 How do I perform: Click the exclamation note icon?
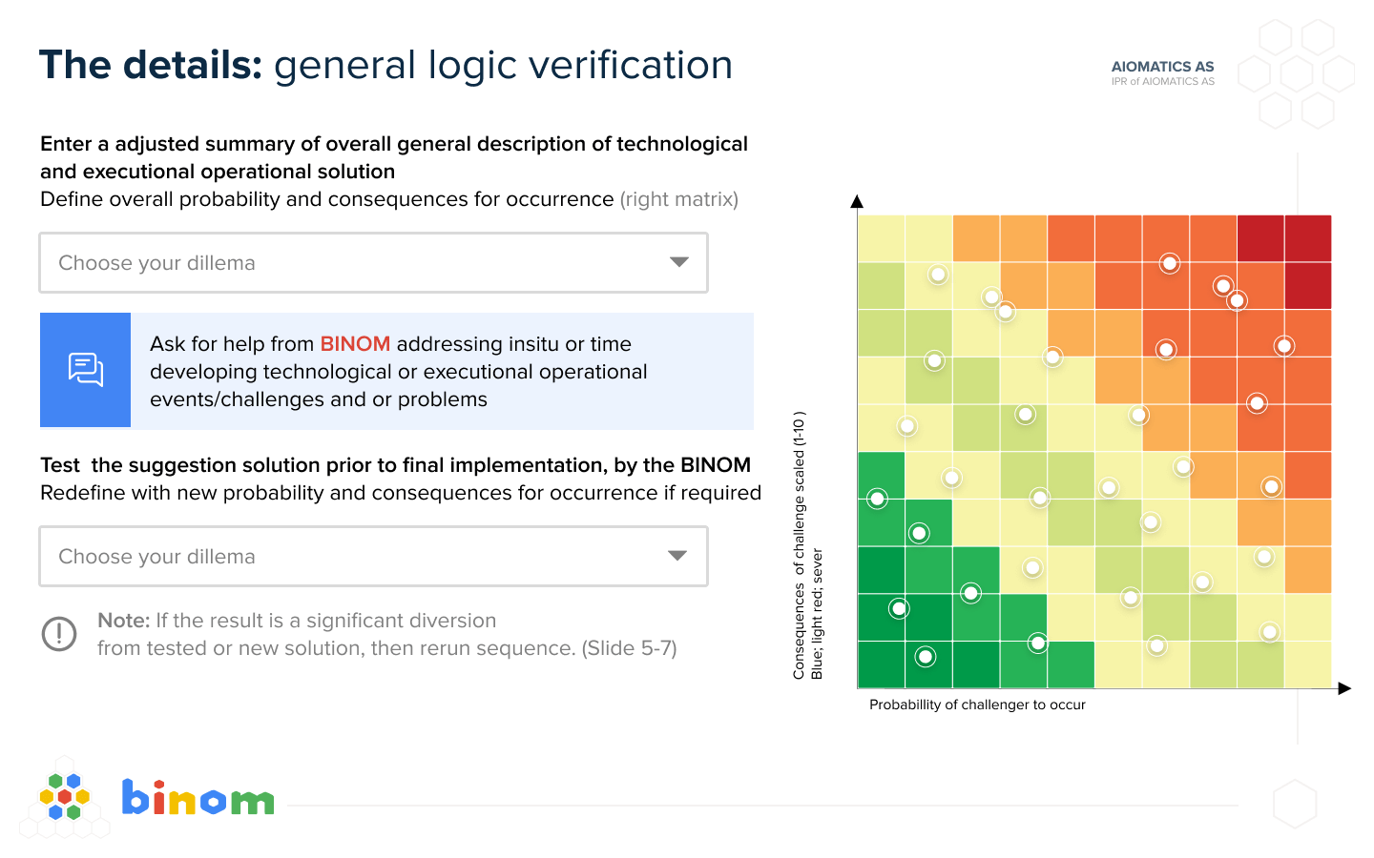point(59,634)
